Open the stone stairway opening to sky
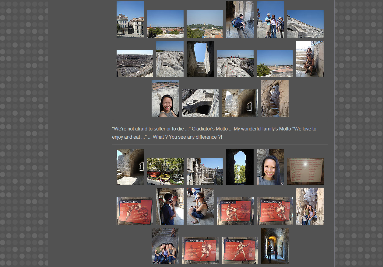383x267 pixels. pyautogui.click(x=200, y=59)
